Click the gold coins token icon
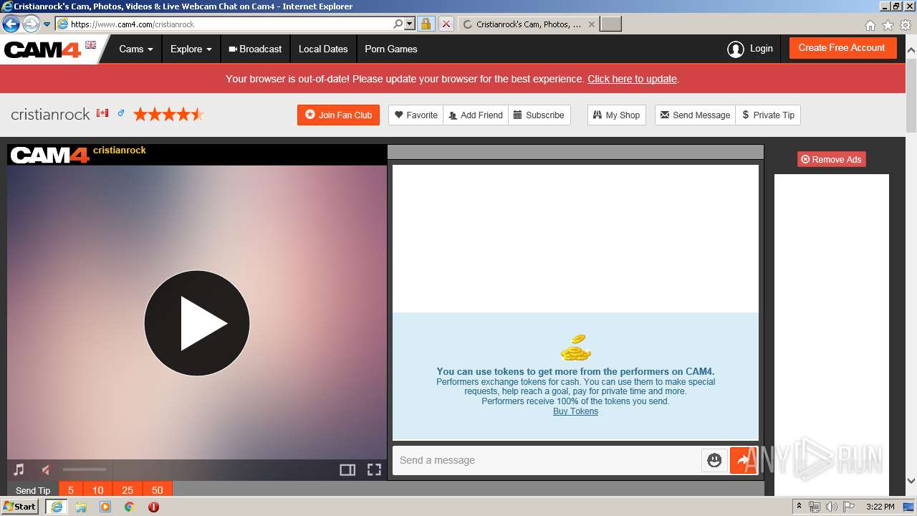This screenshot has height=516, width=917. [x=575, y=348]
